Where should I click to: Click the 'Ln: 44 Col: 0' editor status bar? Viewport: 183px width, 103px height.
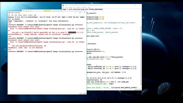coord(138,90)
